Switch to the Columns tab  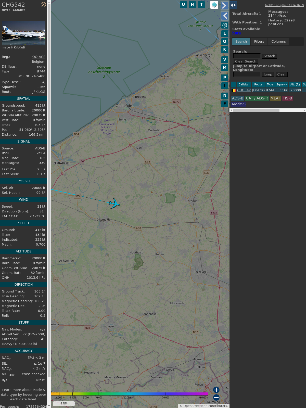click(278, 42)
